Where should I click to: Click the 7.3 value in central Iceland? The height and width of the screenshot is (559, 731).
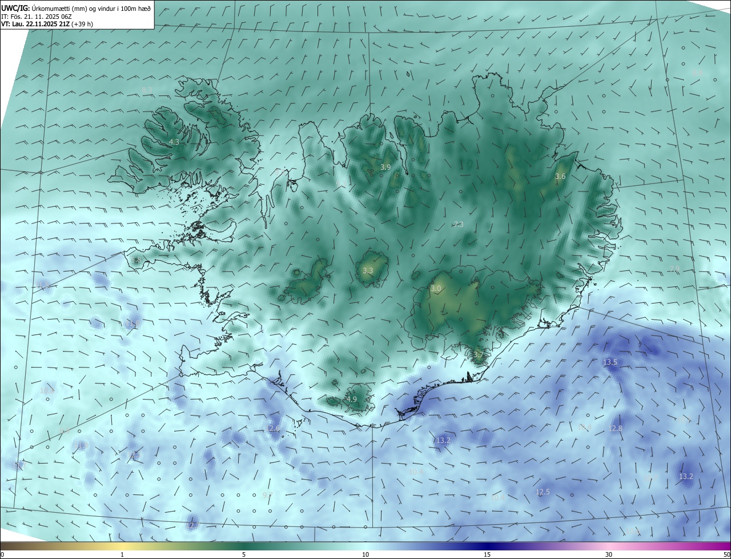(458, 225)
